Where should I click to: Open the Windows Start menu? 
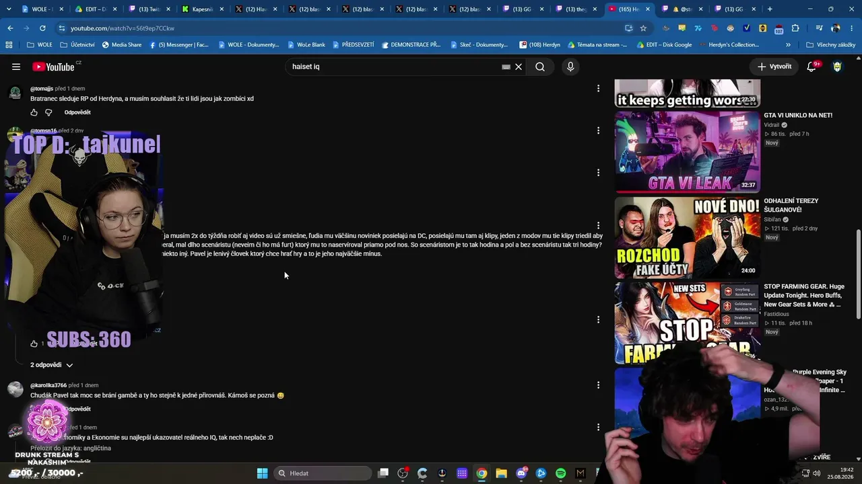click(263, 473)
